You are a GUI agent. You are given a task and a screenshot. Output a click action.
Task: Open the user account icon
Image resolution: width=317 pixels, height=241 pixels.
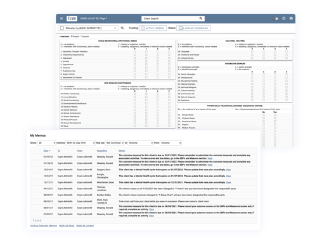pyautogui.click(x=291, y=18)
